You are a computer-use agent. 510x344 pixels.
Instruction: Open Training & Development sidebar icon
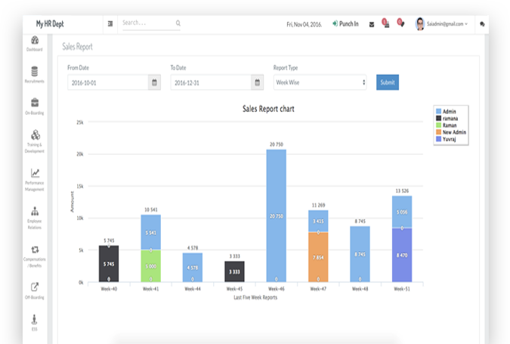35,135
